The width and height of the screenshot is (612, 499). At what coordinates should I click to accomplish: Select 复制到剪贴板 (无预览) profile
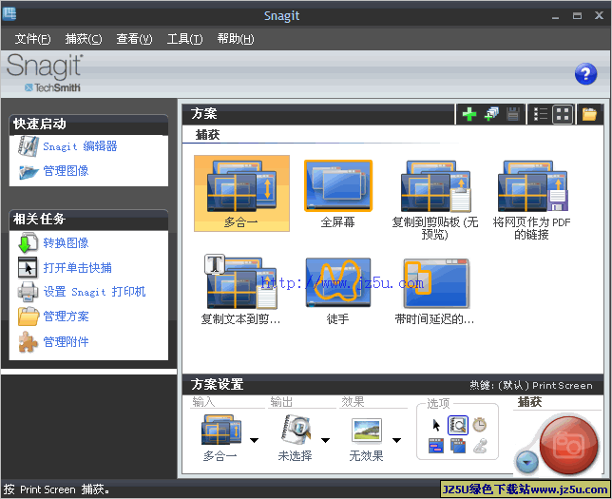click(x=435, y=200)
